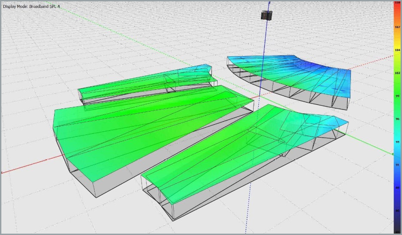Pick the 102 dB level on SPL legend

(397, 73)
